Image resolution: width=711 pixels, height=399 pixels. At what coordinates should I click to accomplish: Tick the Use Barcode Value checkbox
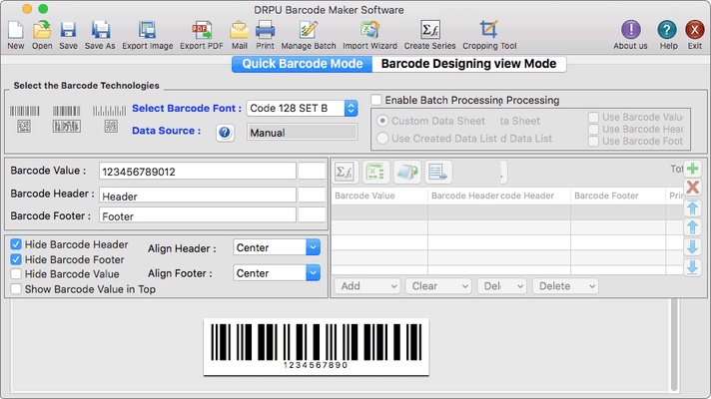click(593, 118)
